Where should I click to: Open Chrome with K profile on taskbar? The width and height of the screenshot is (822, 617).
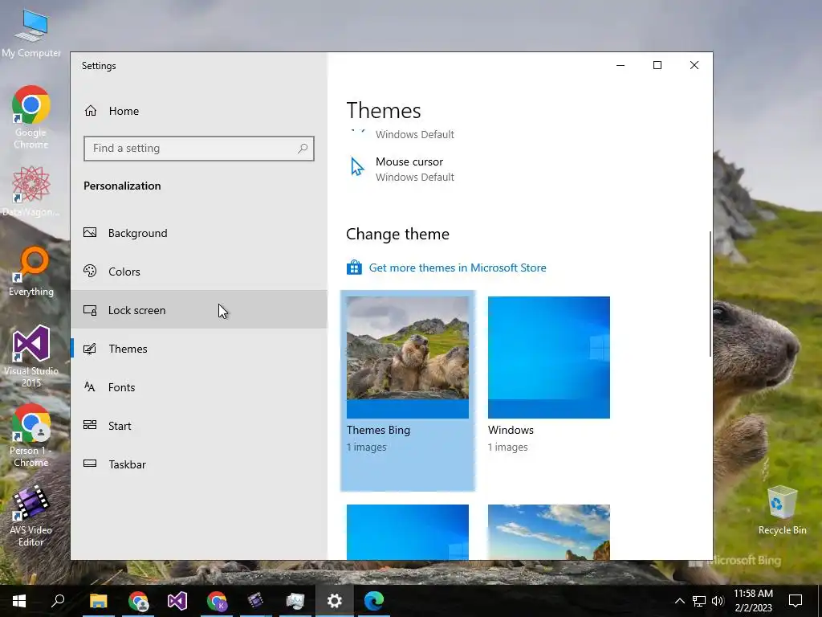pyautogui.click(x=217, y=601)
